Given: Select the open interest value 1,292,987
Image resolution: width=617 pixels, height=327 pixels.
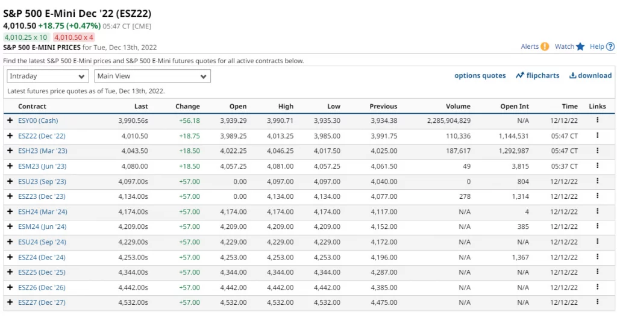Looking at the screenshot, I should pyautogui.click(x=514, y=151).
